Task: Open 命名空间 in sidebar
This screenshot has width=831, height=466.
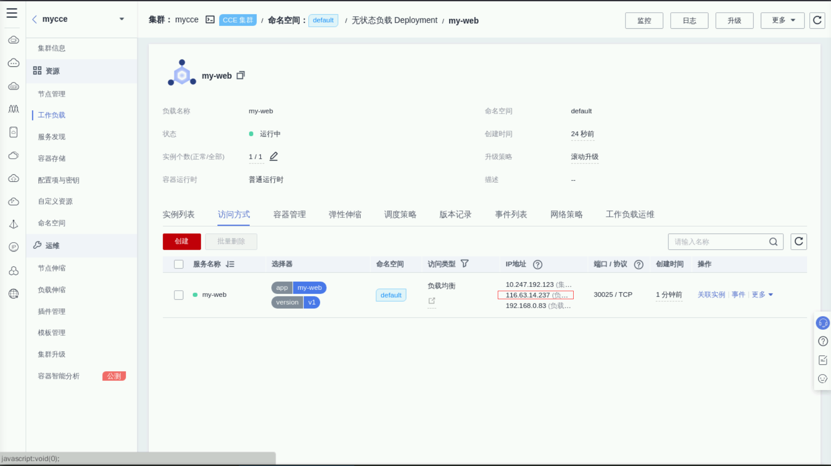Action: 52,223
